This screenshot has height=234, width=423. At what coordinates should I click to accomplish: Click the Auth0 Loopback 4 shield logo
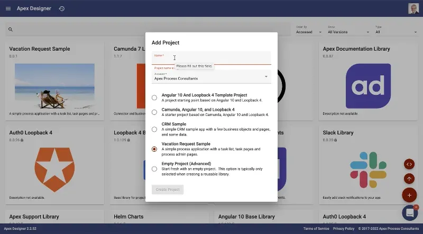(54, 170)
